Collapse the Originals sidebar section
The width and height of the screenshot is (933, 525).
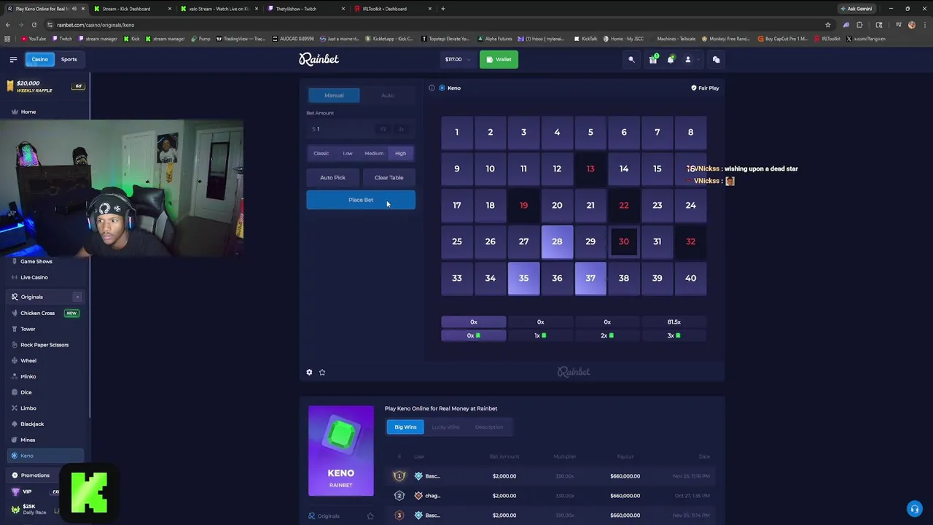click(77, 297)
